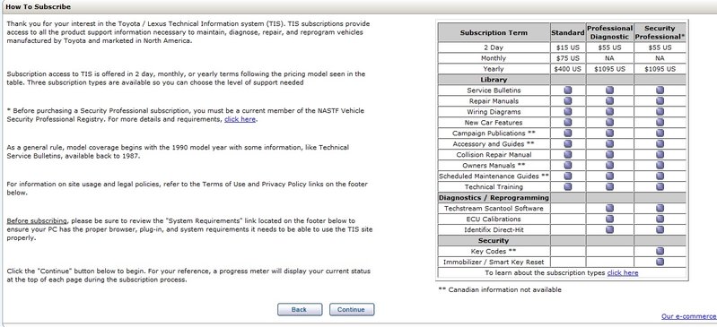Open the 'Our e-commerce' link
Screen dimensions: 717x327
(689, 316)
